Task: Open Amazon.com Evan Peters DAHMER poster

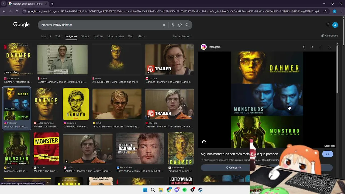Action: pos(181,148)
